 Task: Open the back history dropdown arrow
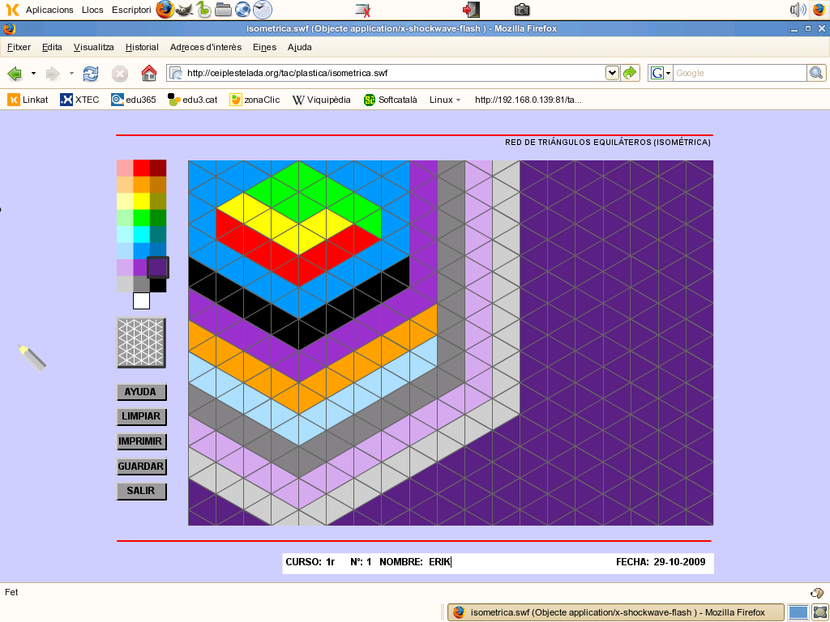click(33, 73)
